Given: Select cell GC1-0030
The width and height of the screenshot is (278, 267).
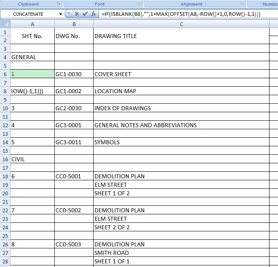Looking at the screenshot, I should pos(74,74).
